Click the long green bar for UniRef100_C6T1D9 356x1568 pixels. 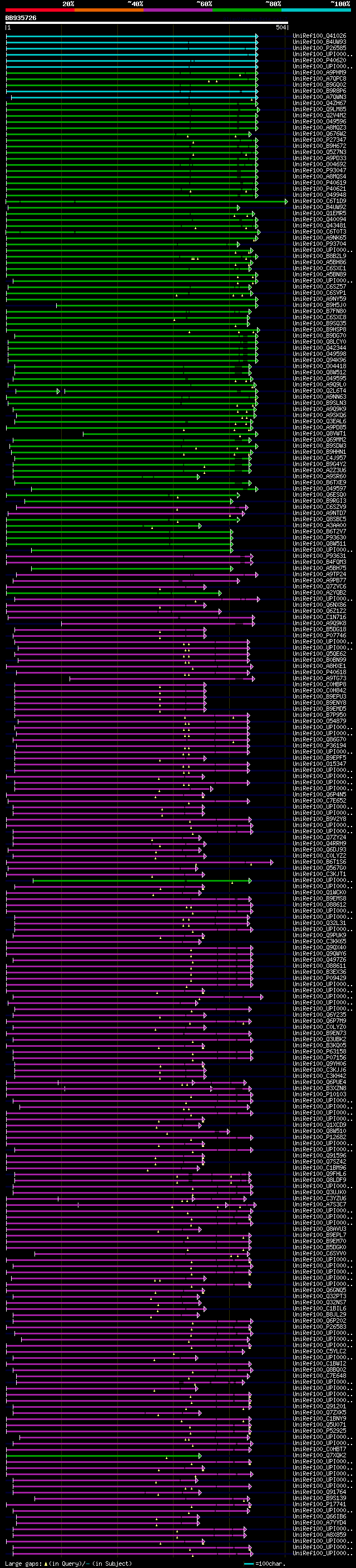tap(147, 201)
